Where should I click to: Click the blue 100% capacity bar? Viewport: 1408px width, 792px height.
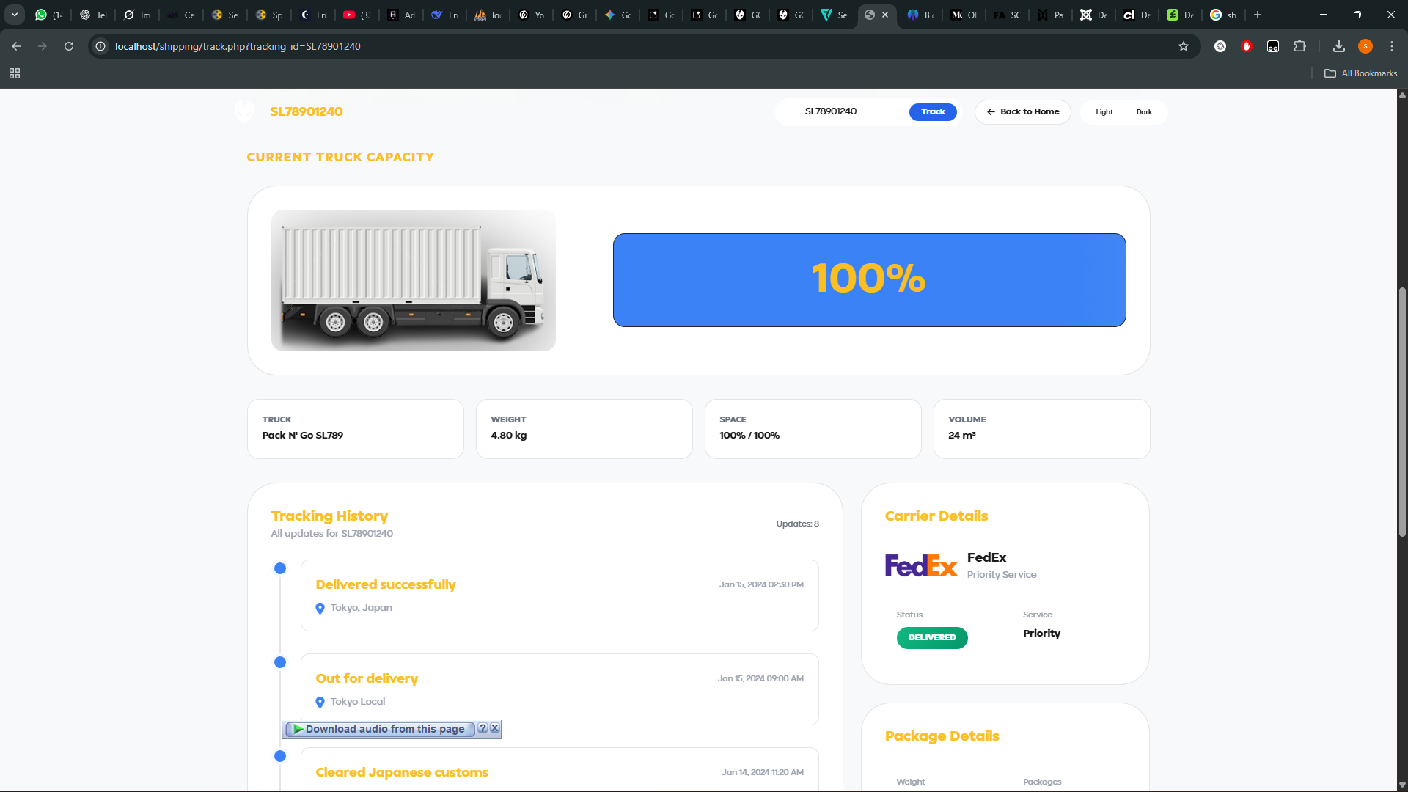pyautogui.click(x=869, y=280)
